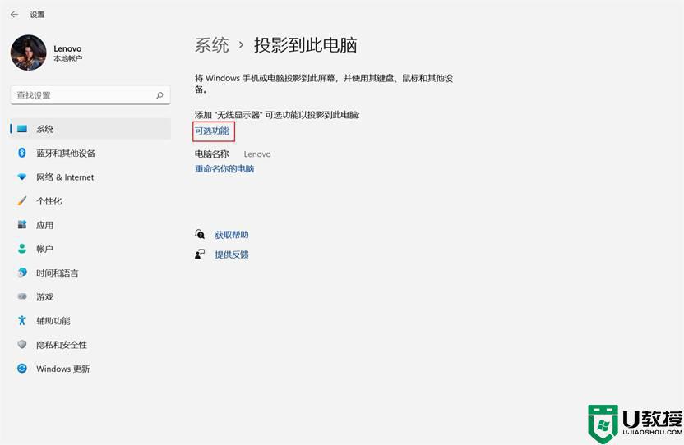Click the System monitor icon

click(22, 129)
